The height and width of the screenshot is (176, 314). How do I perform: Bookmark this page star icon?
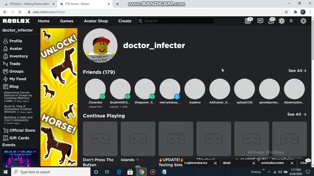[x=287, y=12]
